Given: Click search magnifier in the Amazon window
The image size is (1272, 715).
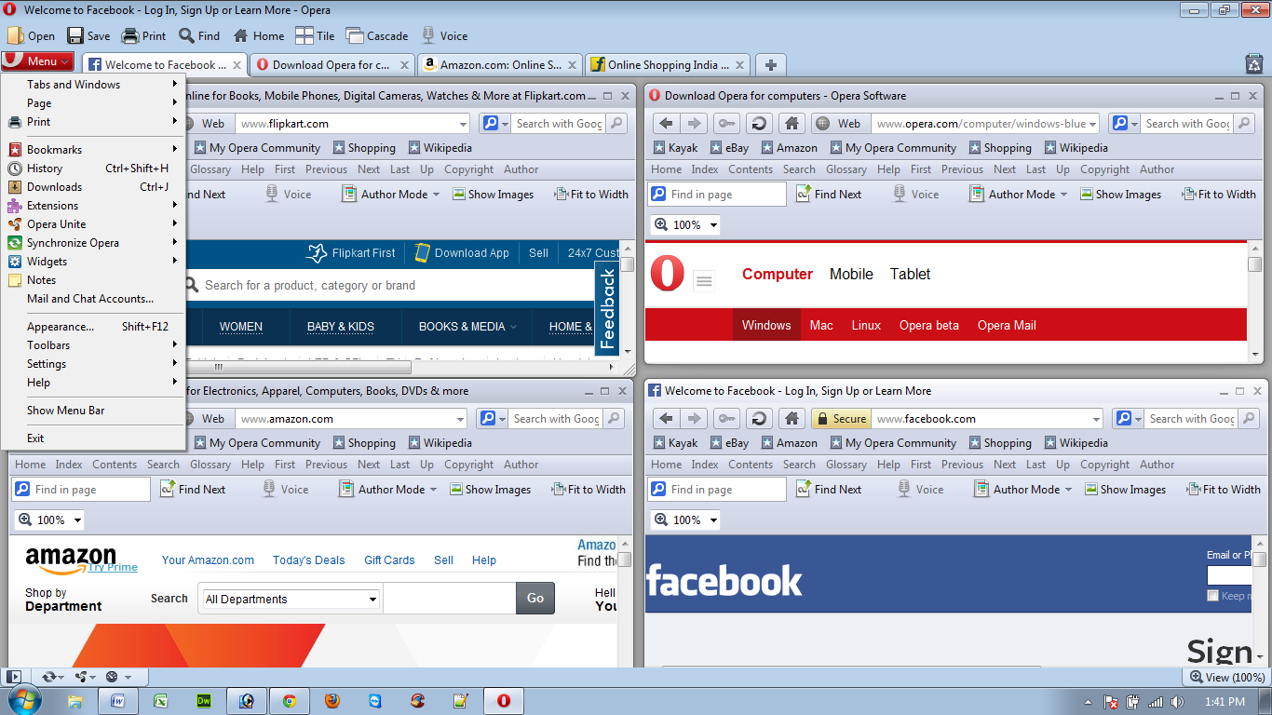Looking at the screenshot, I should point(614,418).
